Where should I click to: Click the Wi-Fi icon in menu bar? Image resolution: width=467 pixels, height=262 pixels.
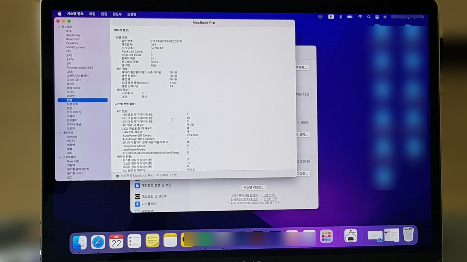point(360,17)
